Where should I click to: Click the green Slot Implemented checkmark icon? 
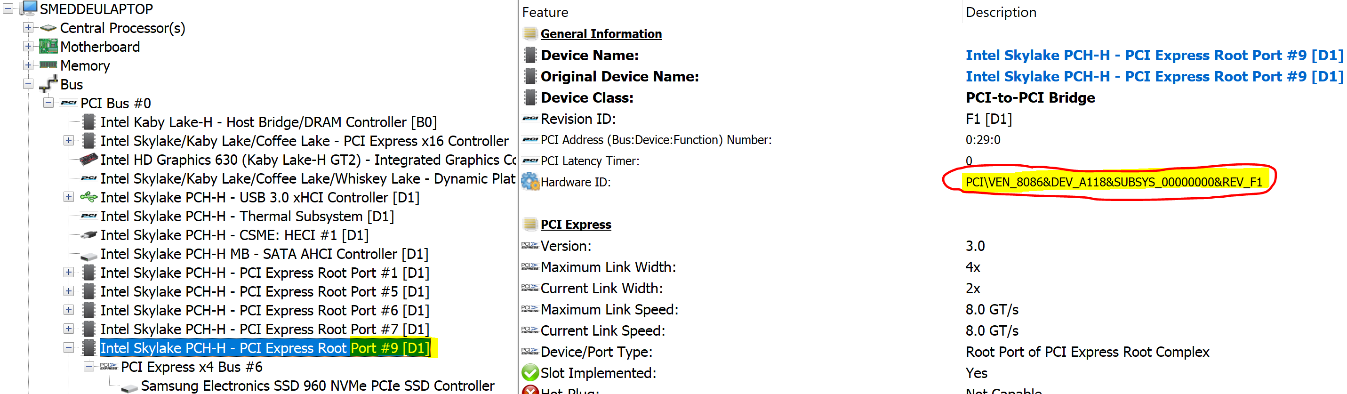(529, 372)
